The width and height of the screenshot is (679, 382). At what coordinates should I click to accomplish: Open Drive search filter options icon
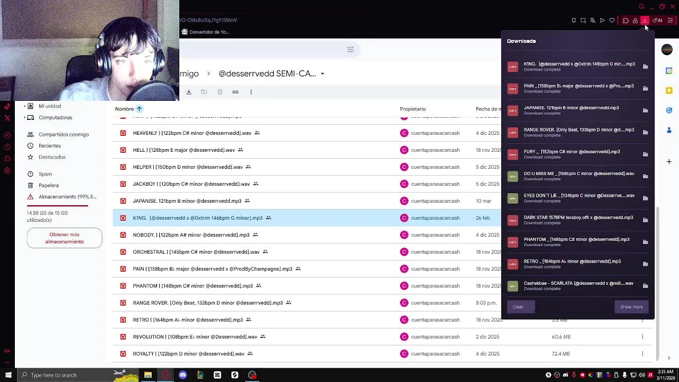coord(350,49)
